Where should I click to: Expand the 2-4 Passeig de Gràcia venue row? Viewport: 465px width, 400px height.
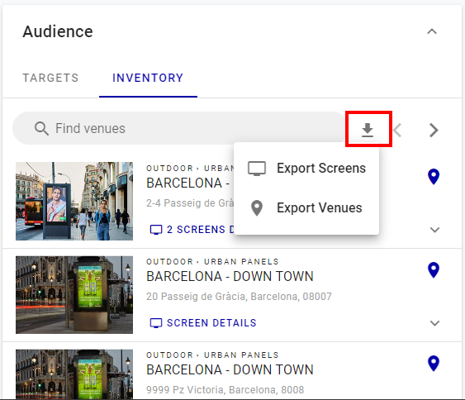434,230
